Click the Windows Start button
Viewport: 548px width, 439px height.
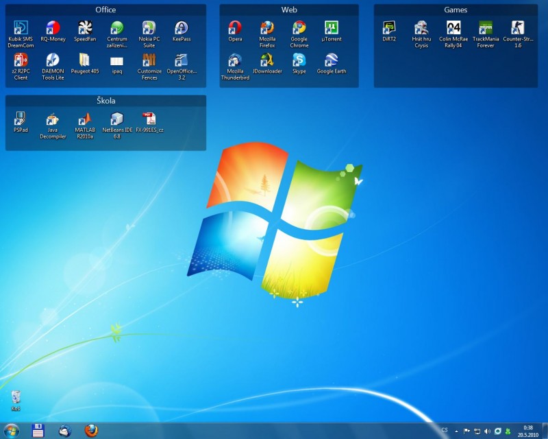[x=12, y=430]
